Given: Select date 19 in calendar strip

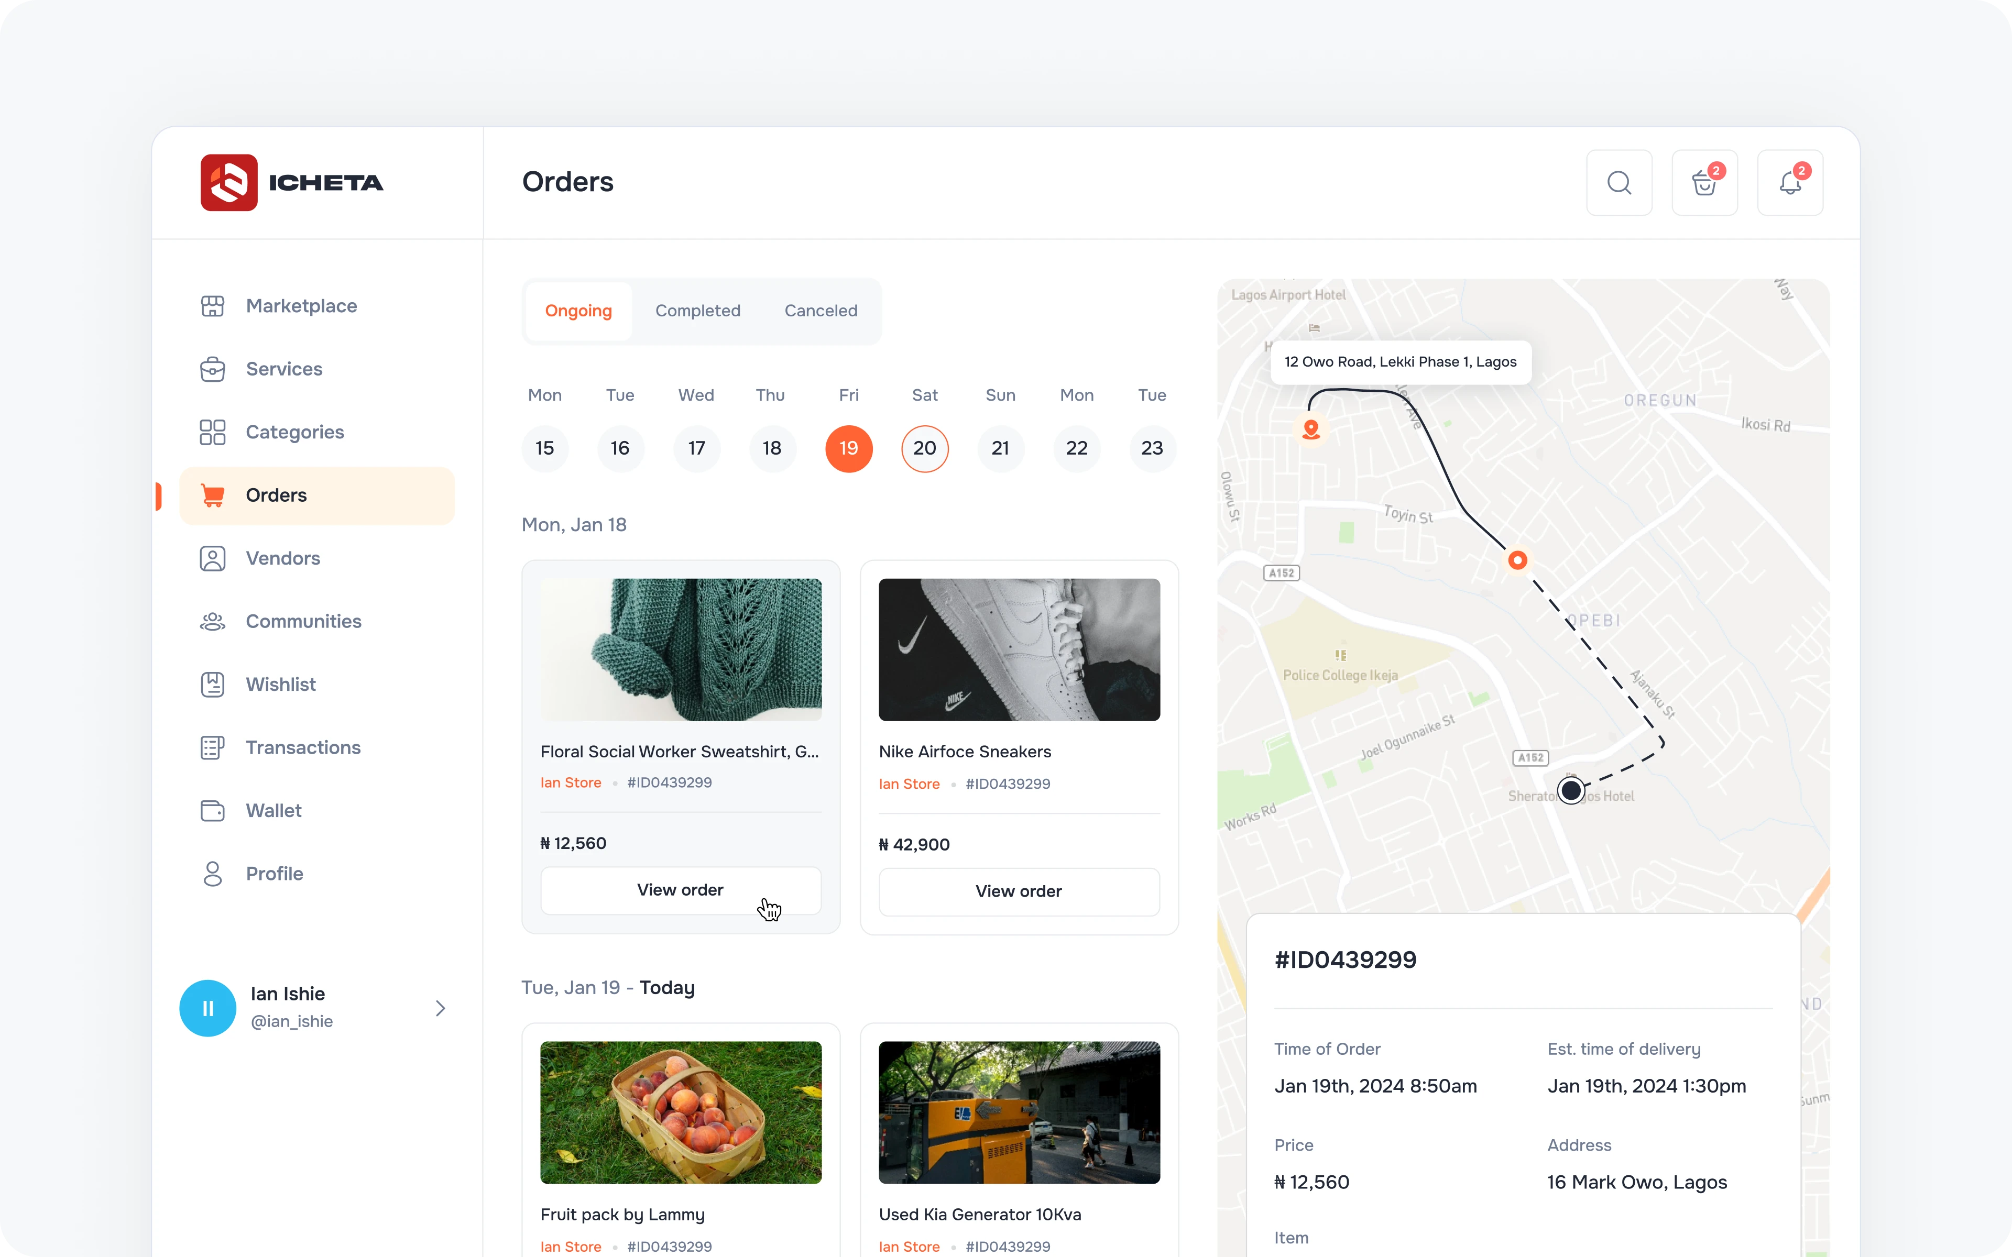Looking at the screenshot, I should coord(848,449).
